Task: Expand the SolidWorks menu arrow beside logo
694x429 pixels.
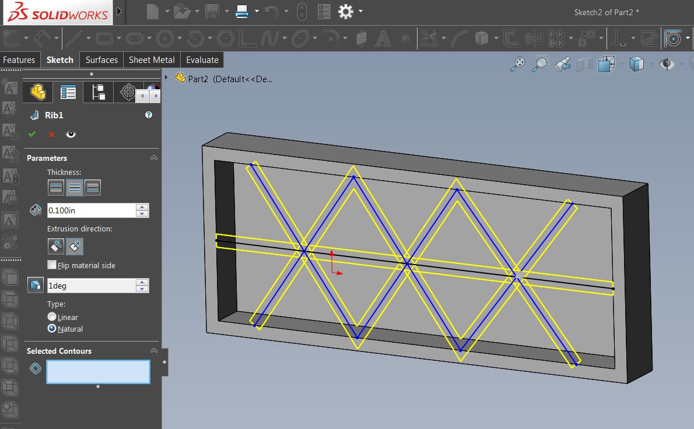Action: pyautogui.click(x=119, y=12)
